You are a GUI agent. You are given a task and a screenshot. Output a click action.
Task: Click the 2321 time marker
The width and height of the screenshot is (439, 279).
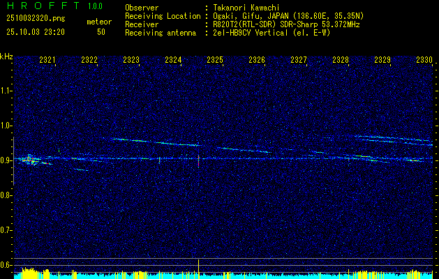[x=47, y=61]
